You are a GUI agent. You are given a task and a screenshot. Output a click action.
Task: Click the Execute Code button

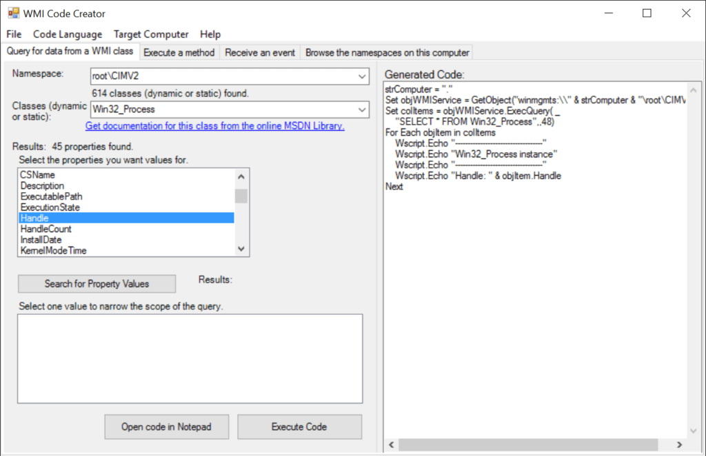tap(299, 427)
